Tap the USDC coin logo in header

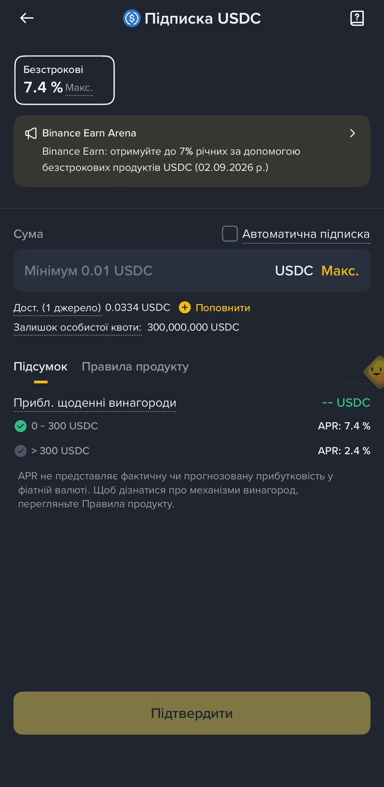[x=132, y=19]
